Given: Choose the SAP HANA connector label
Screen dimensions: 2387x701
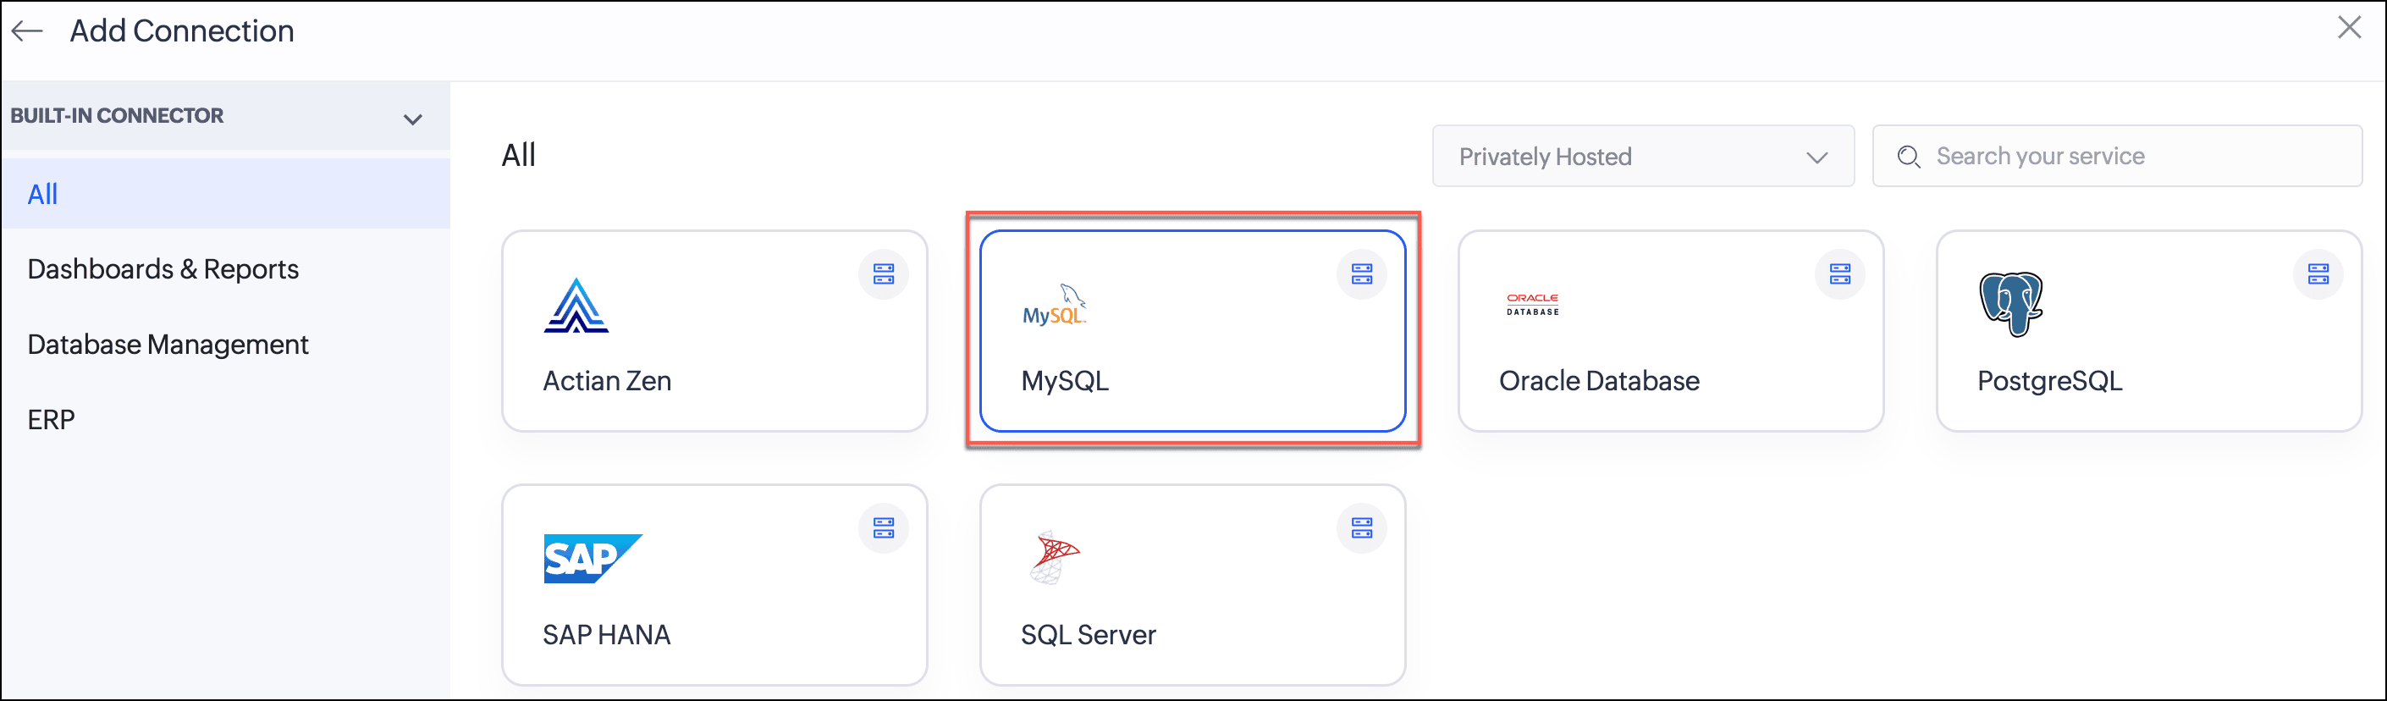Looking at the screenshot, I should [606, 634].
